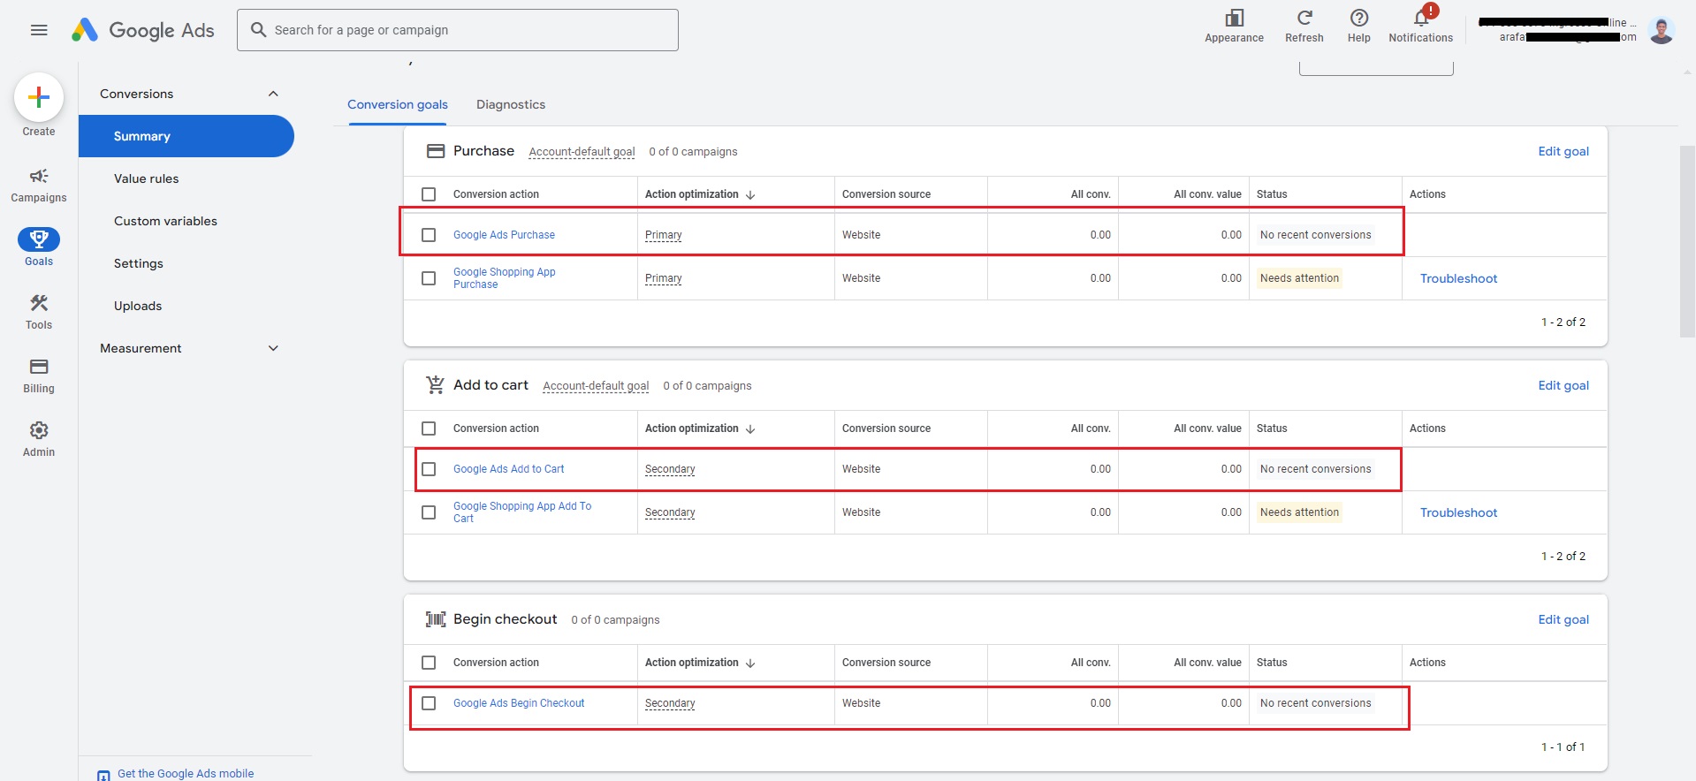The image size is (1696, 781).
Task: Open Goals trophy icon
Action: (39, 239)
